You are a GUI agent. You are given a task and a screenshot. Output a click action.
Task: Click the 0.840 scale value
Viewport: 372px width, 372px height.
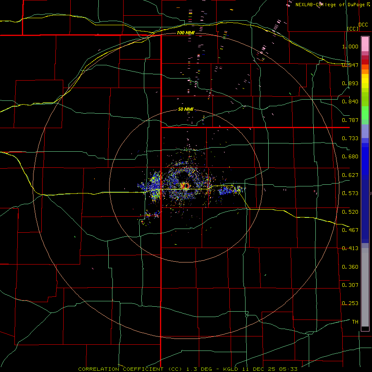pyautogui.click(x=350, y=102)
